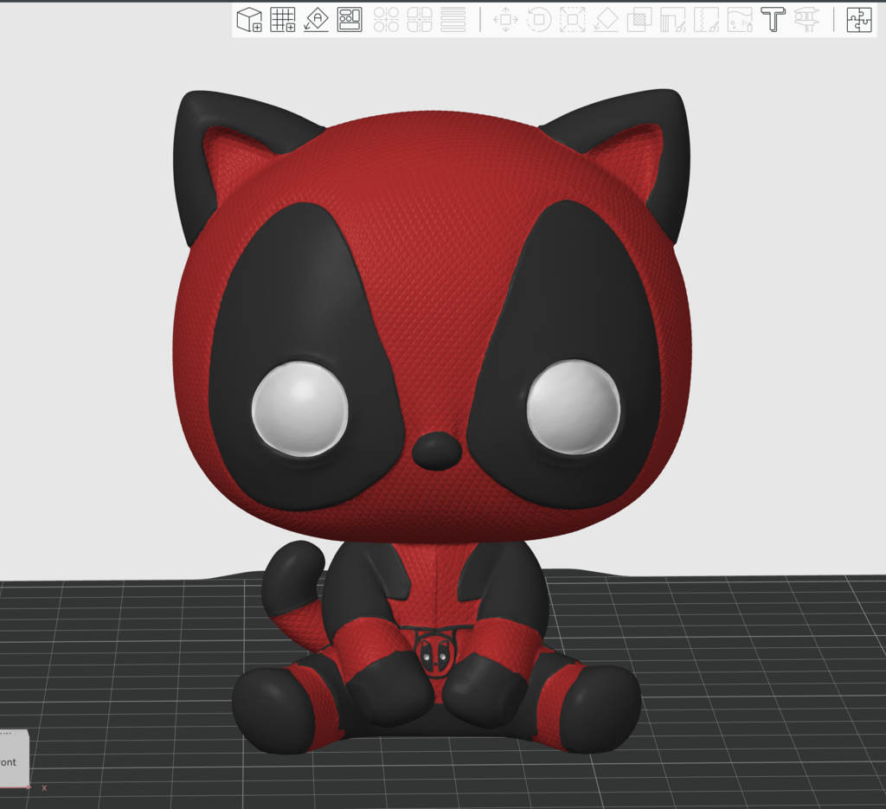This screenshot has height=809, width=886.
Task: Select the Scale gizmo tool
Action: click(x=573, y=20)
